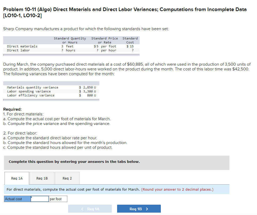
Task: Click the Standard Price or Rate column header
Action: coord(104,40)
